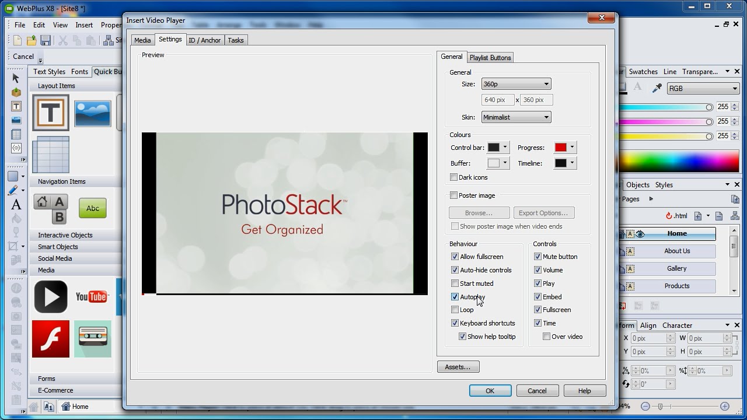Select the Gallery page entry
747x420 pixels.
[676, 268]
